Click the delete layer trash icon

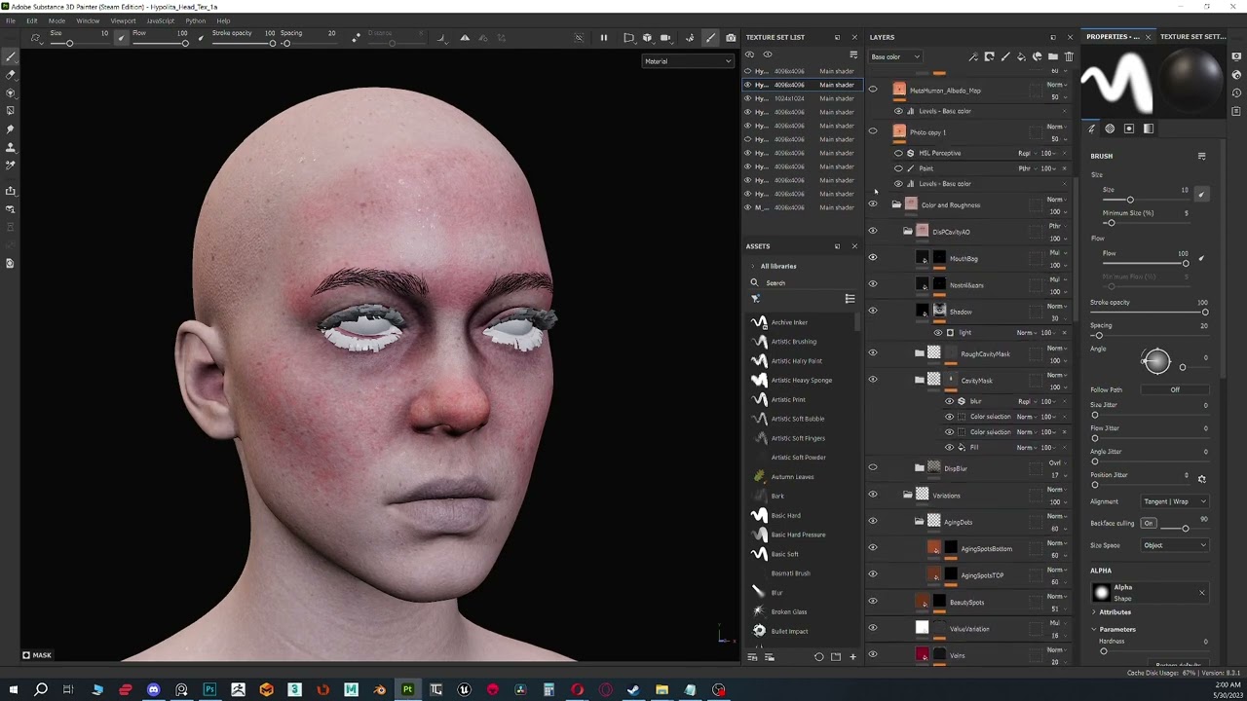[x=1069, y=56]
